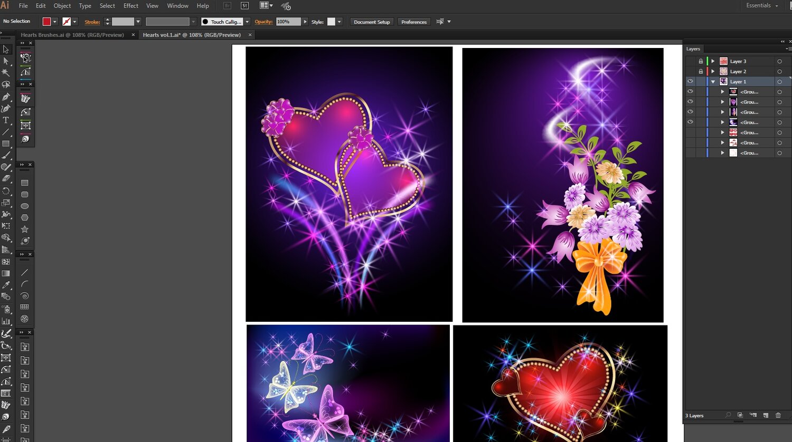Image resolution: width=792 pixels, height=442 pixels.
Task: Hide the third <Group> sublayer's eye icon
Action: (x=690, y=112)
